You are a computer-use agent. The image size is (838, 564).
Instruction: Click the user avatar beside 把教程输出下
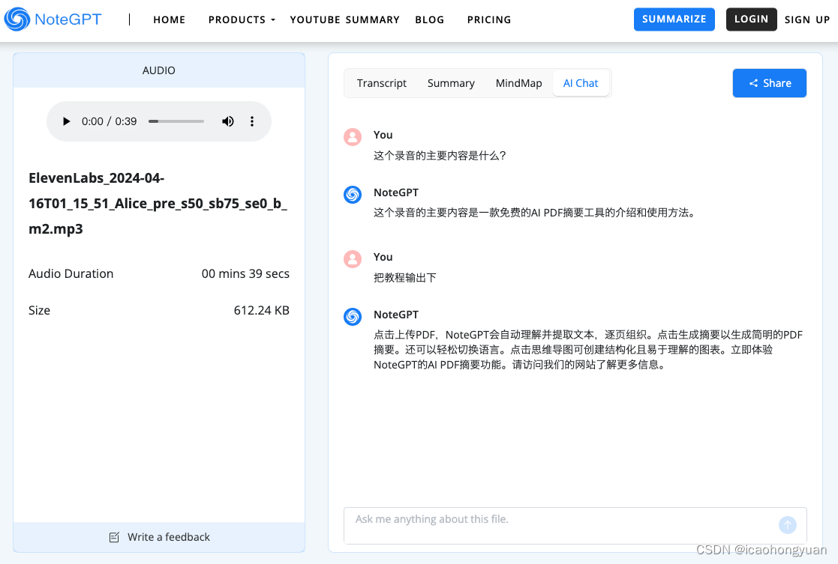tap(353, 259)
